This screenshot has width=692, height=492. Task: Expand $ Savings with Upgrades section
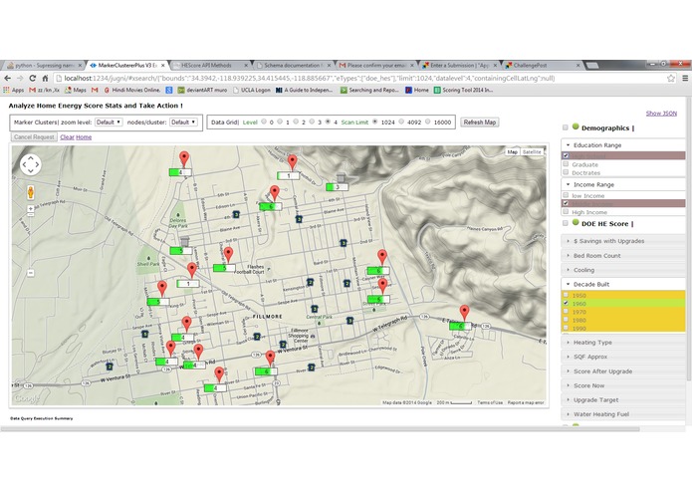click(623, 241)
